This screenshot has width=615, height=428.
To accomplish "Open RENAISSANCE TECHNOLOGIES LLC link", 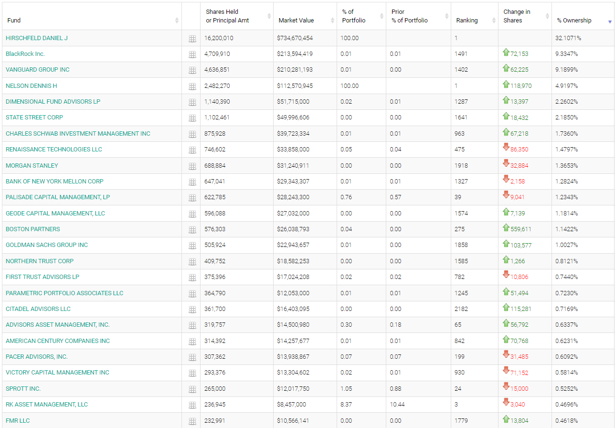I will 54,149.
